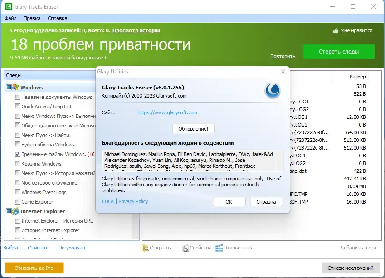Screen dimensions: 385x278
Task: Check Буфер обмена Windows
Action: 17,144
